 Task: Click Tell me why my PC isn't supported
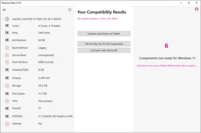point(104,44)
